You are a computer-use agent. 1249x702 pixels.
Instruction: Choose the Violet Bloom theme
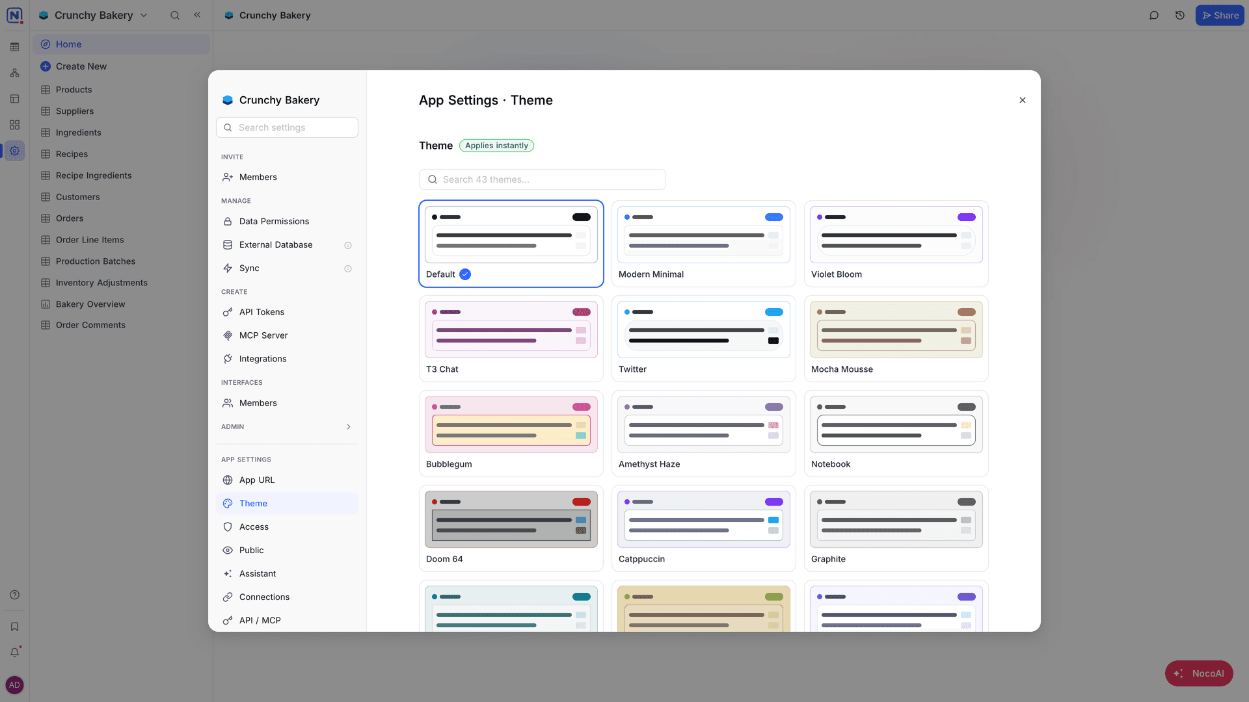pos(896,244)
